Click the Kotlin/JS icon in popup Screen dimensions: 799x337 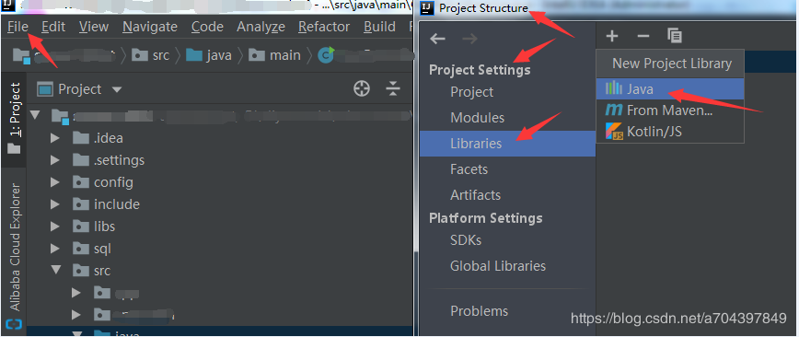coord(613,132)
